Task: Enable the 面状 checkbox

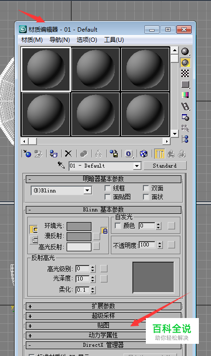Action: tap(146, 197)
